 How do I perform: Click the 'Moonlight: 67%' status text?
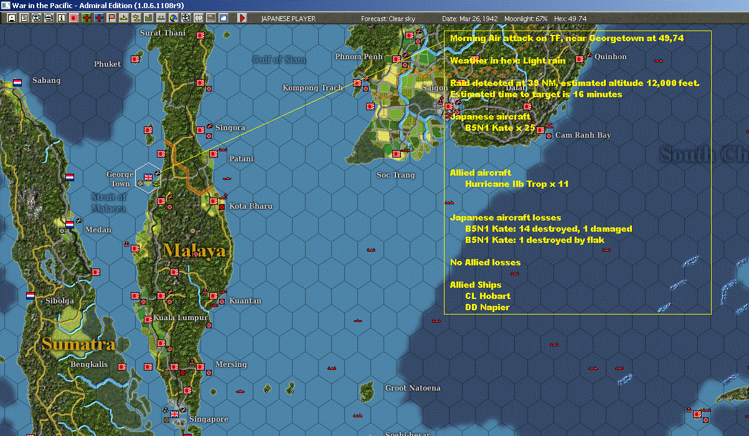pos(526,19)
